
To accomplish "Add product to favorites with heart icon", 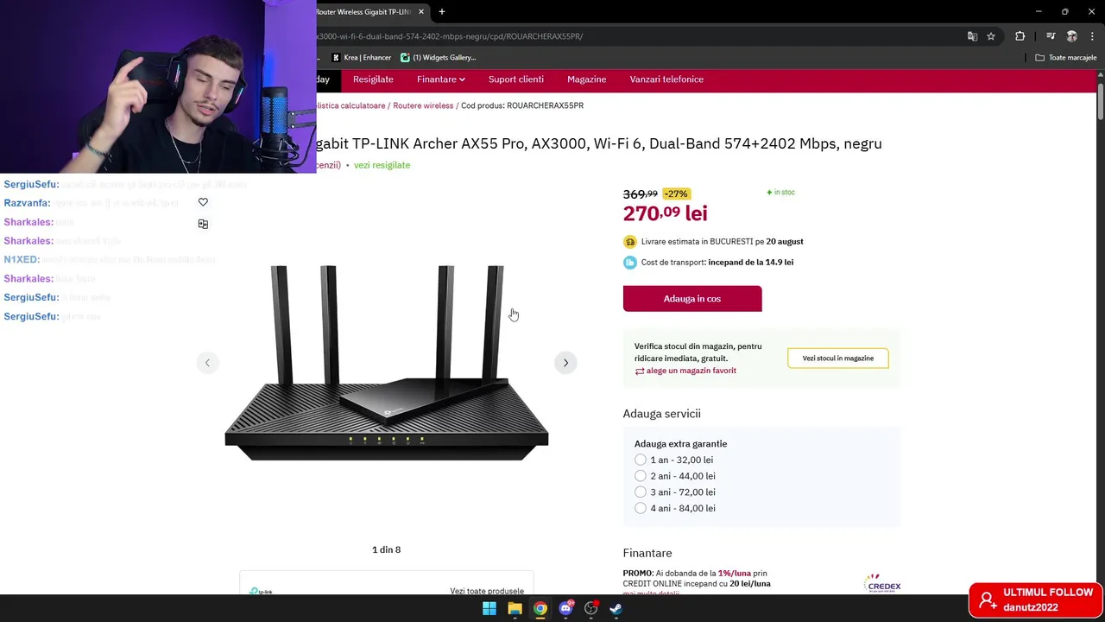I will click(x=203, y=202).
